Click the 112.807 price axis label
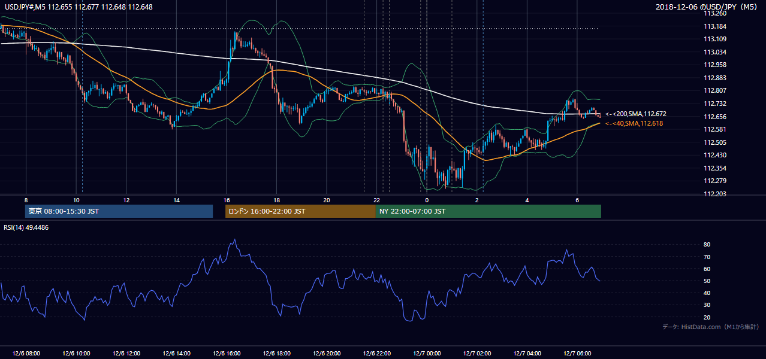The width and height of the screenshot is (766, 359). pos(715,91)
